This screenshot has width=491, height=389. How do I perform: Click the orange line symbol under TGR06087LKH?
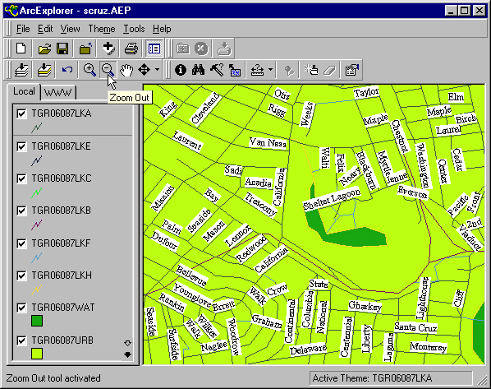tap(37, 289)
